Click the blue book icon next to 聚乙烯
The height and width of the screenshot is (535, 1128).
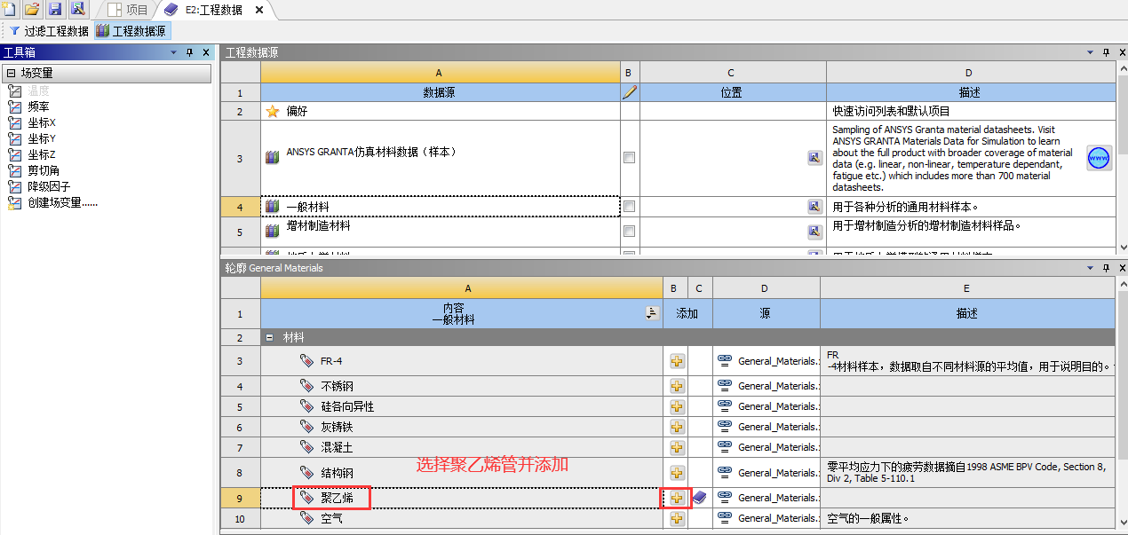pos(700,498)
